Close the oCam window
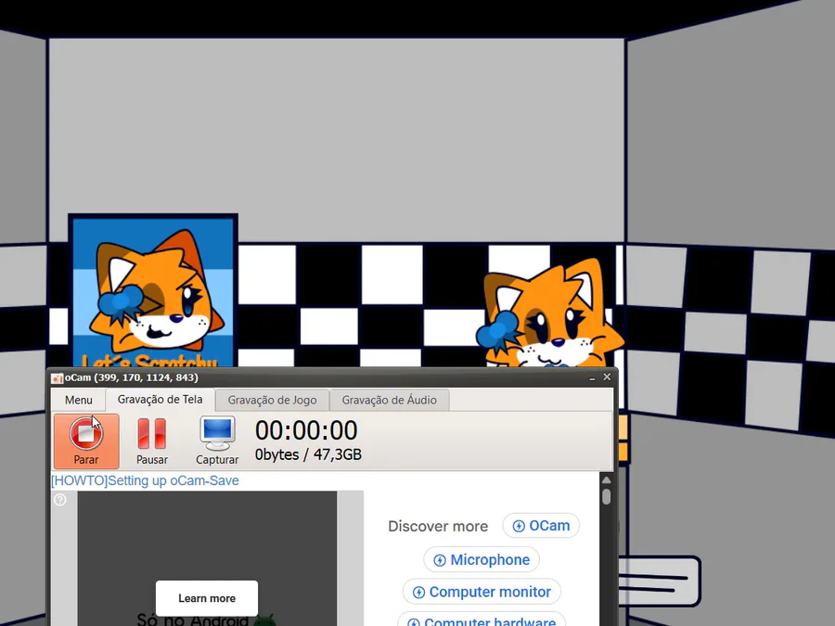 [x=607, y=377]
